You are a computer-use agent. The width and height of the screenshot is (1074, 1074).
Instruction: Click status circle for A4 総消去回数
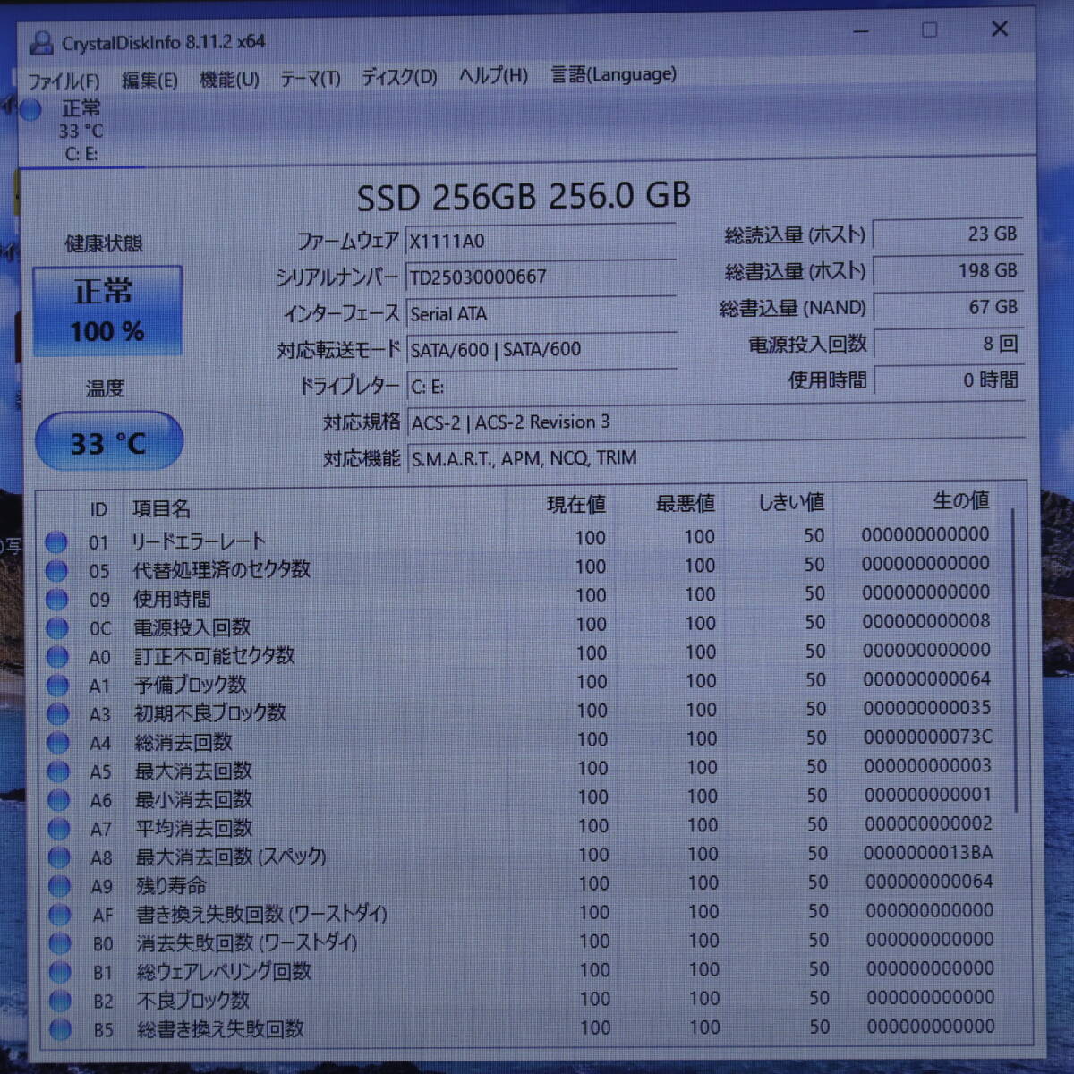58,742
